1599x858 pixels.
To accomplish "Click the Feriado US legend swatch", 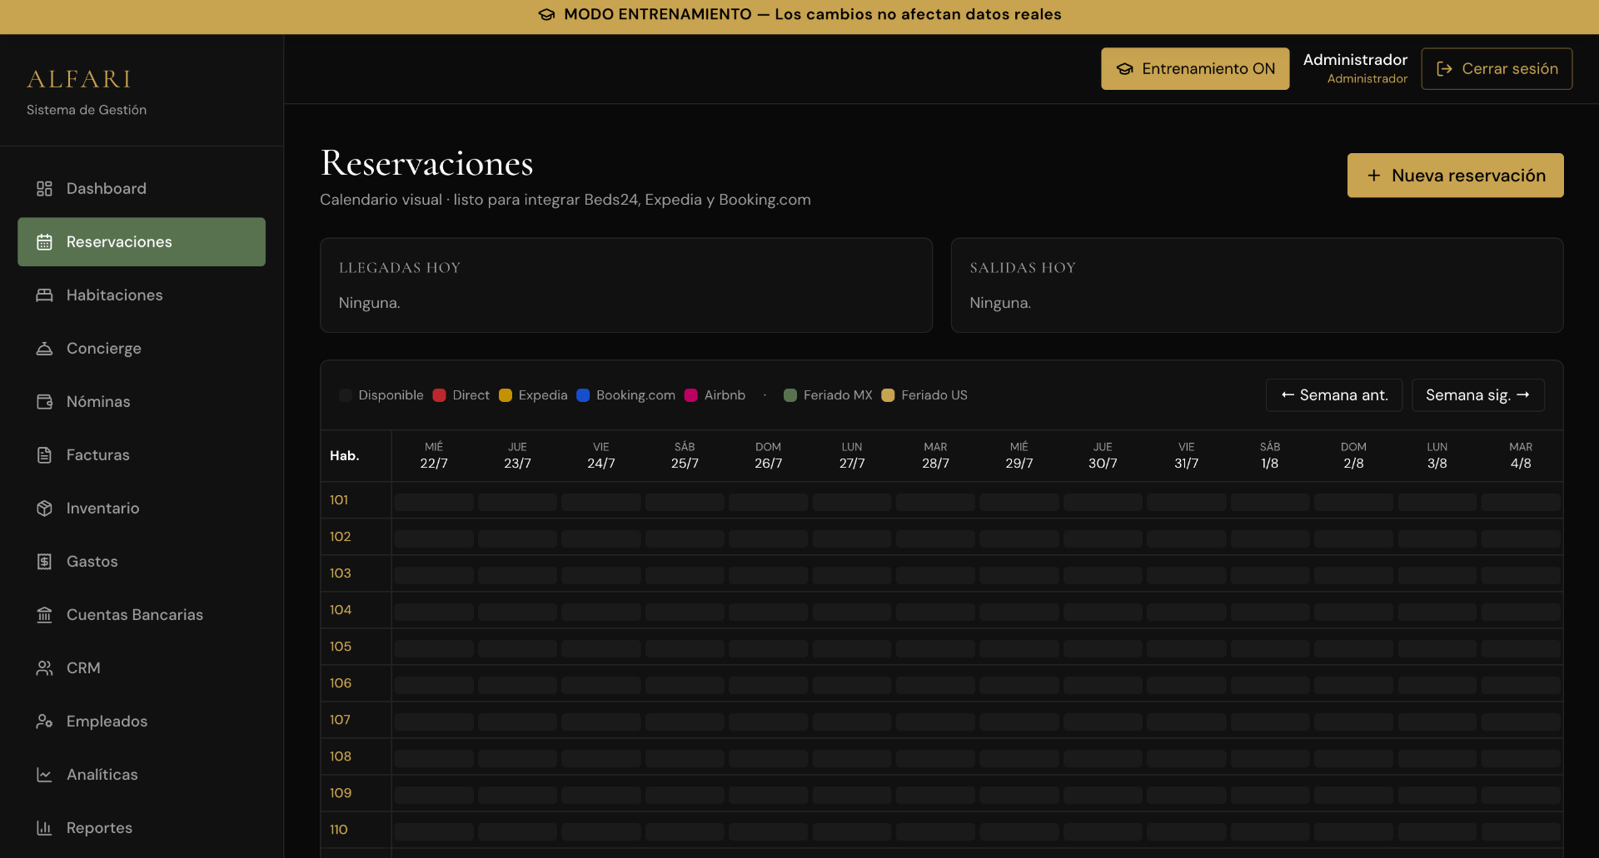I will click(x=888, y=395).
